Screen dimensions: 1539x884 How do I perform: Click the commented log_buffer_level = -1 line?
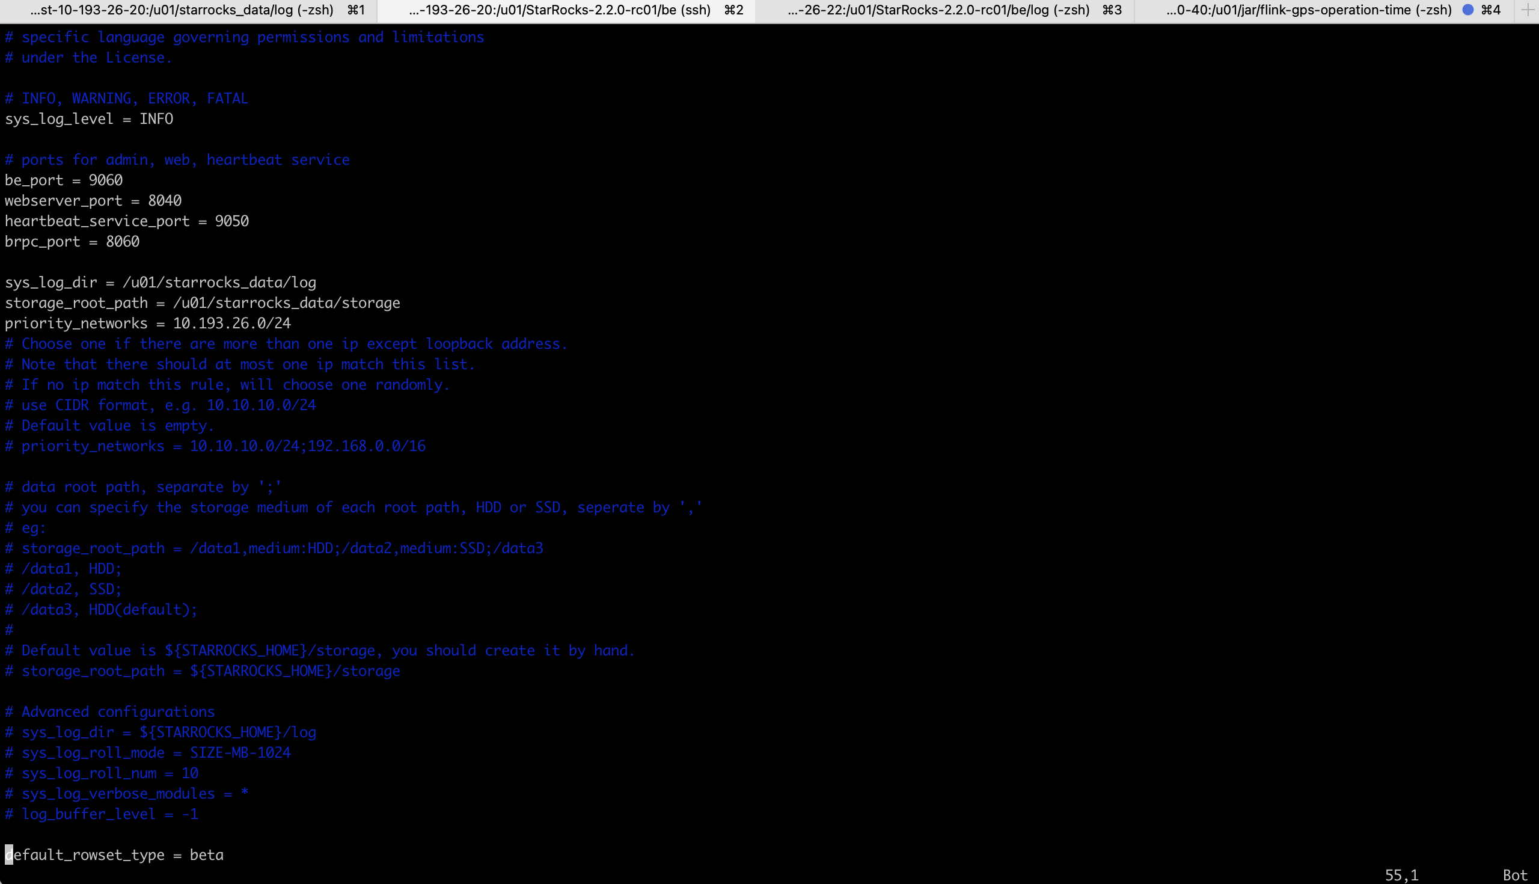tap(102, 814)
